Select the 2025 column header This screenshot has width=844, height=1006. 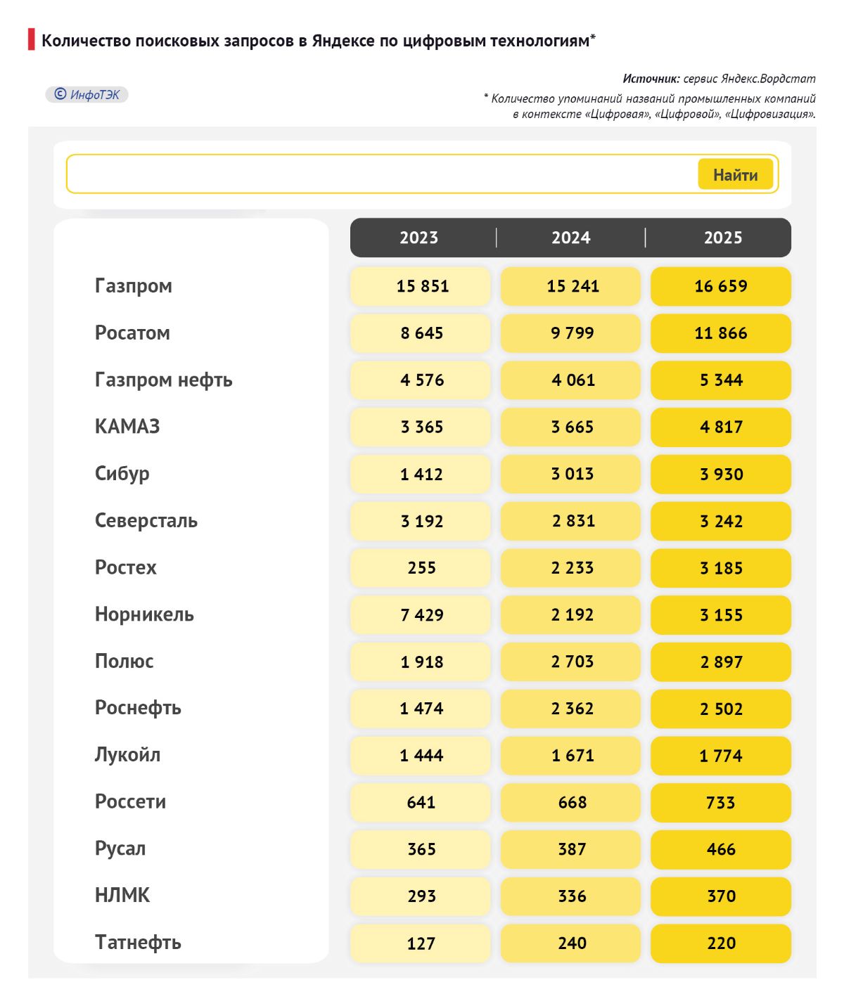click(722, 238)
